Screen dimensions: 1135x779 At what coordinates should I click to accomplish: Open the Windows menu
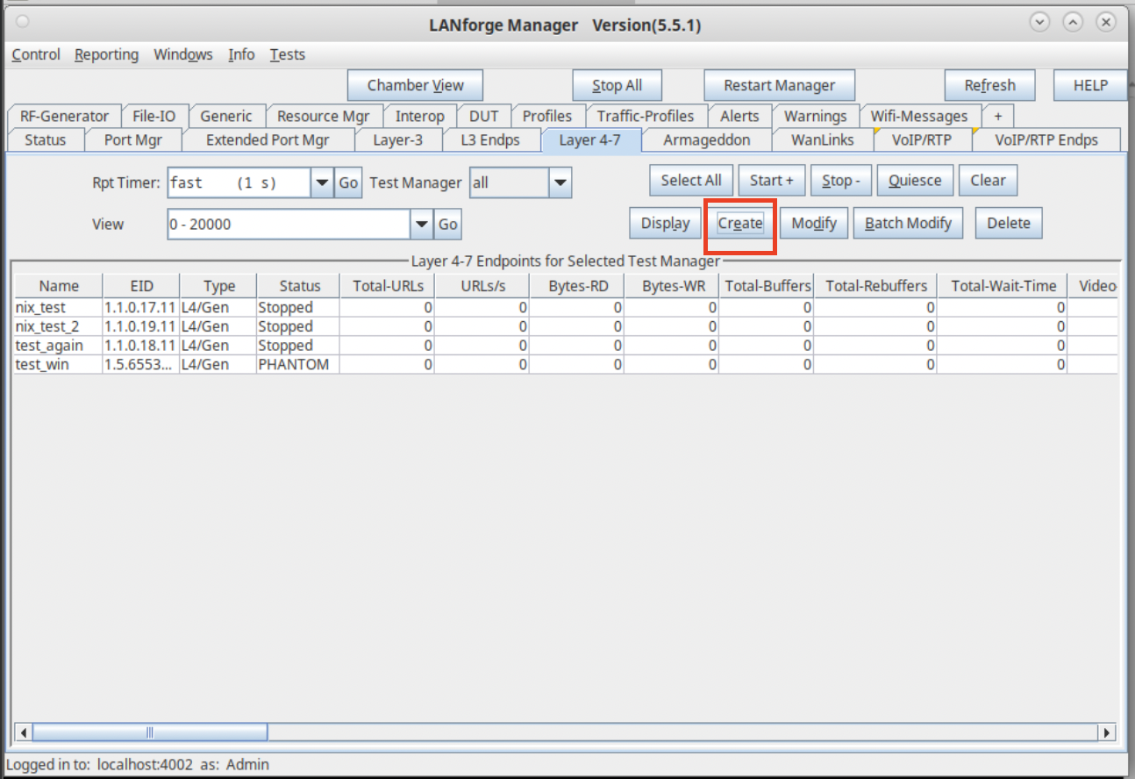click(x=183, y=54)
